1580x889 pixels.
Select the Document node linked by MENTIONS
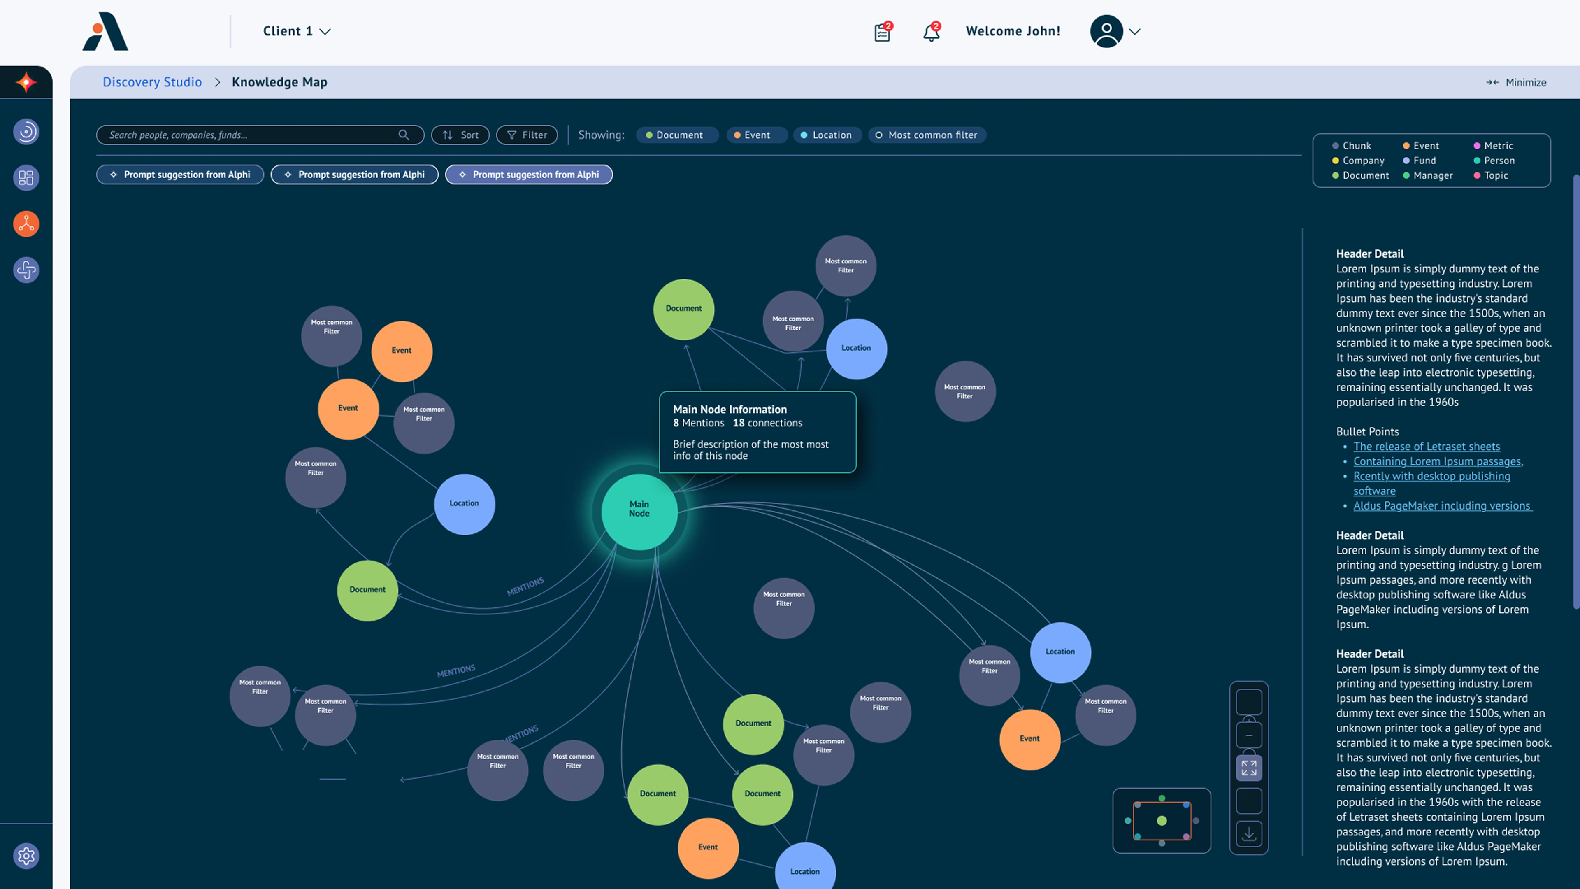point(367,590)
